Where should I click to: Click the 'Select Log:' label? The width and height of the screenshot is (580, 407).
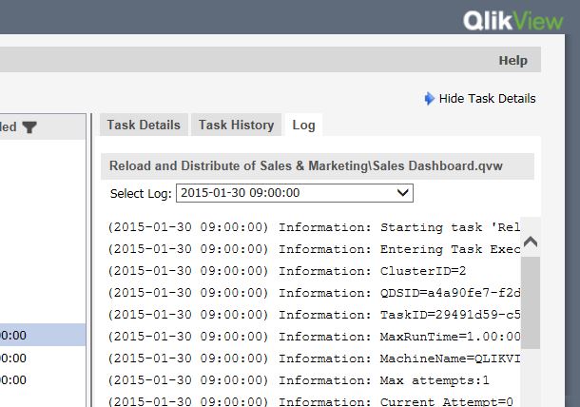pos(141,193)
